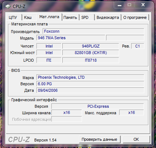The image size is (156, 148).
Task: Click the 946 7MA Series model field
Action: tap(71, 38)
